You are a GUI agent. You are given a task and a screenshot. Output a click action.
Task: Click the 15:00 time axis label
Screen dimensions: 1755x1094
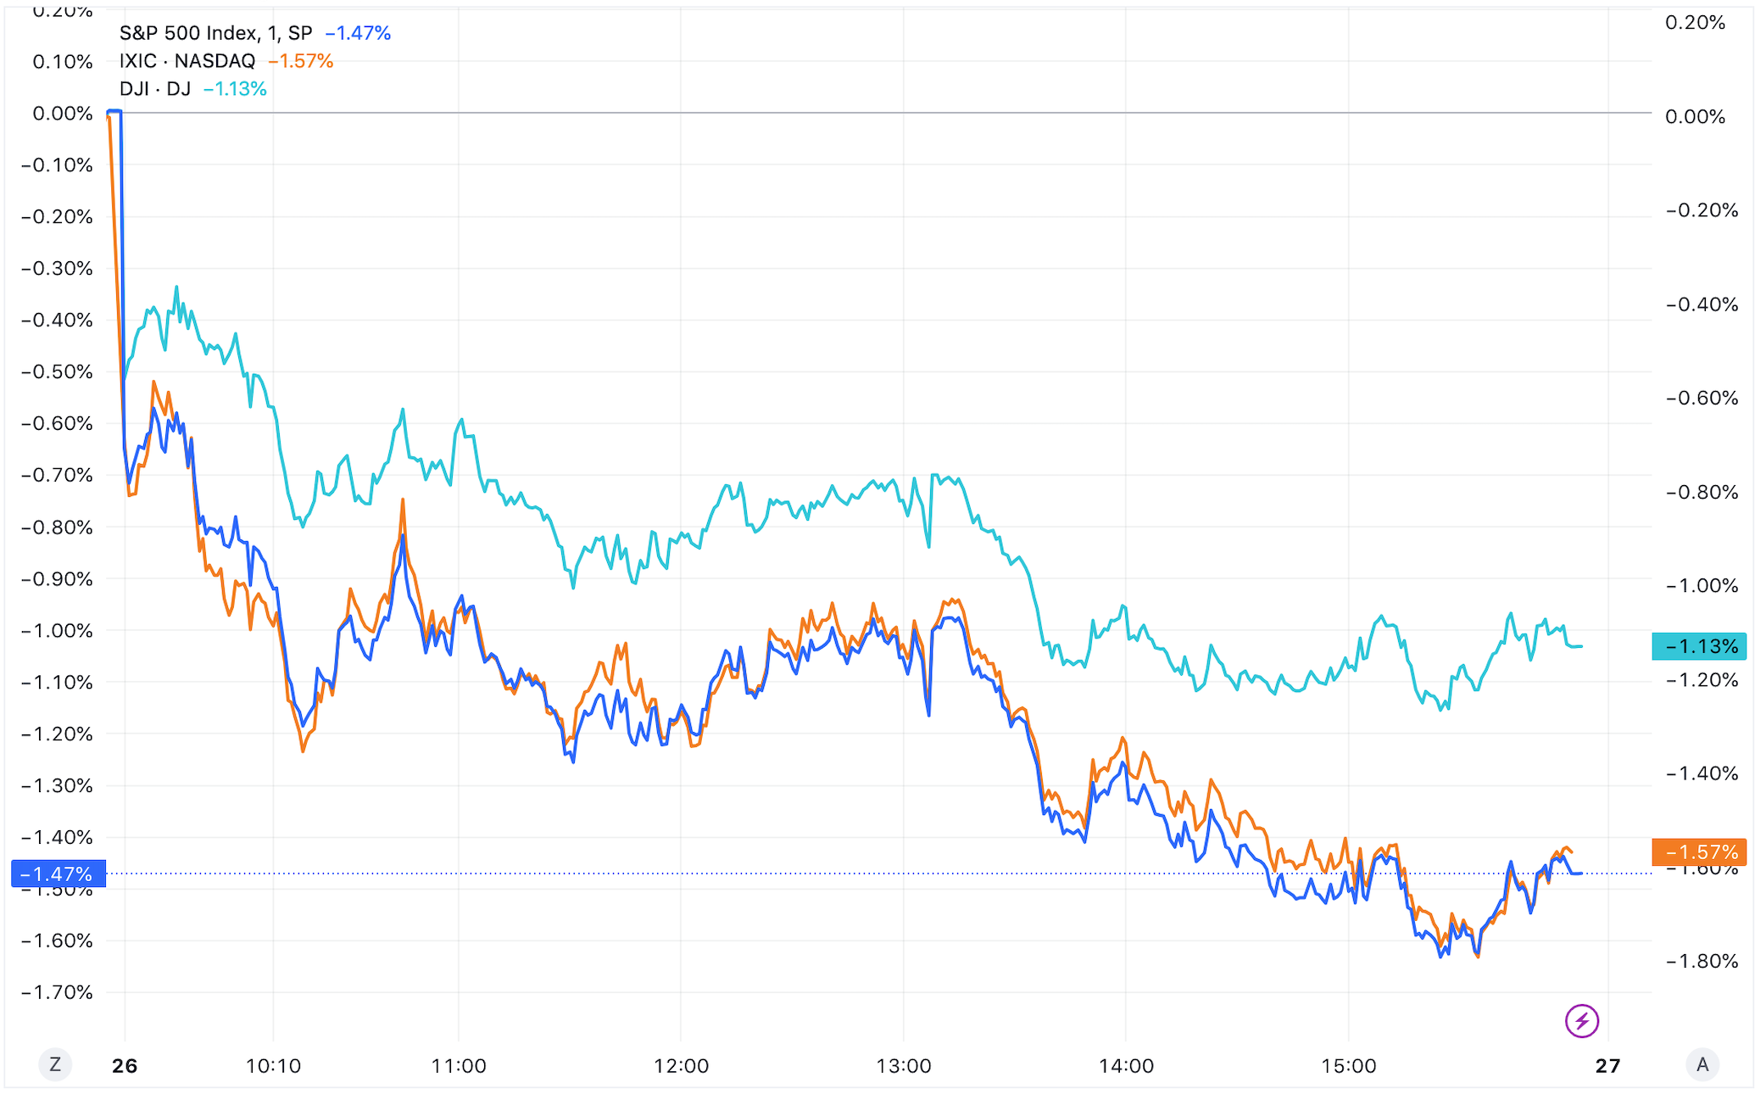(1348, 1066)
